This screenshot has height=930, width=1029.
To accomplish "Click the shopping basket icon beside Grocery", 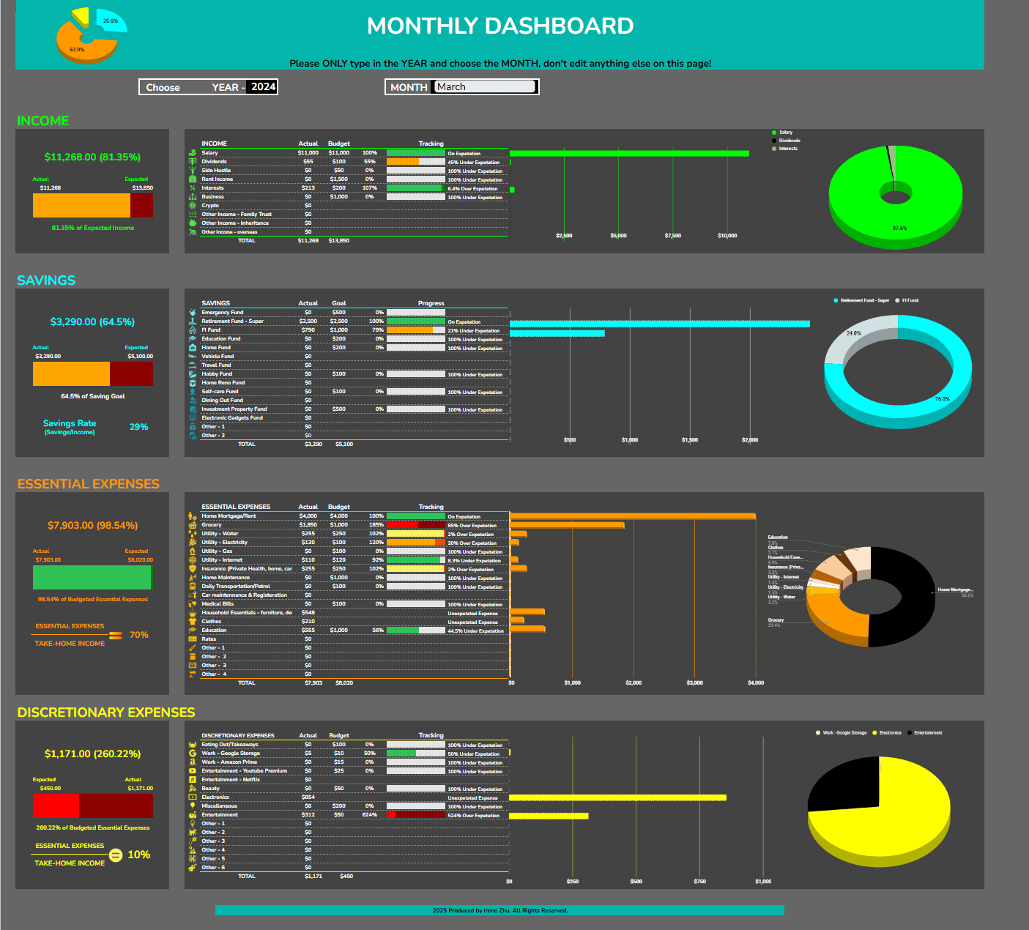I will [193, 525].
